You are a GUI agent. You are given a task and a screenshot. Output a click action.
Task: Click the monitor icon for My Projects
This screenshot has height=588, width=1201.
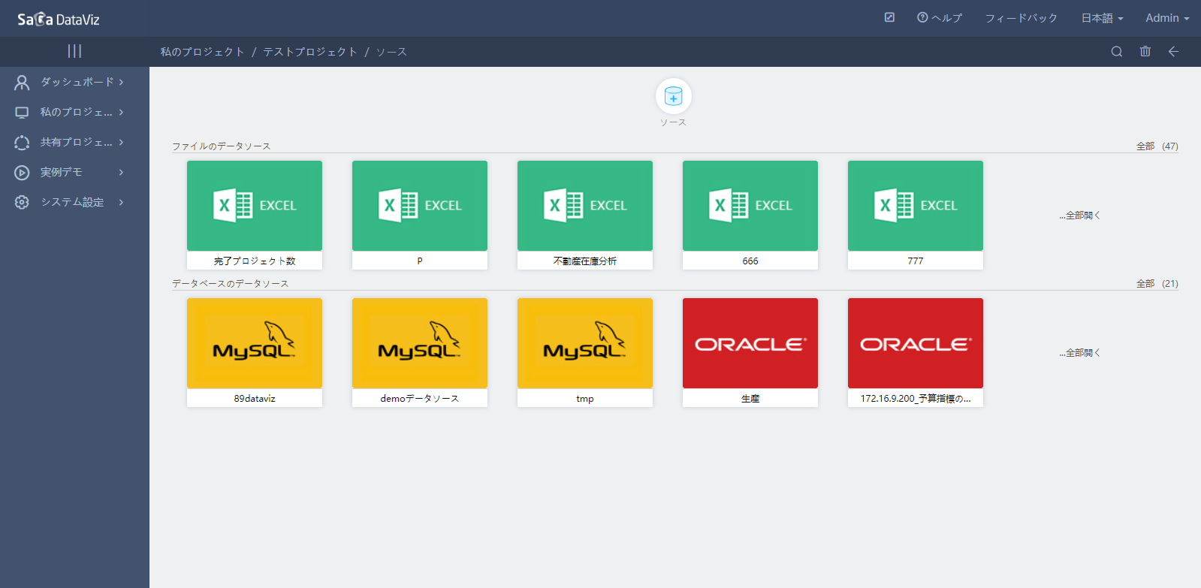point(22,112)
